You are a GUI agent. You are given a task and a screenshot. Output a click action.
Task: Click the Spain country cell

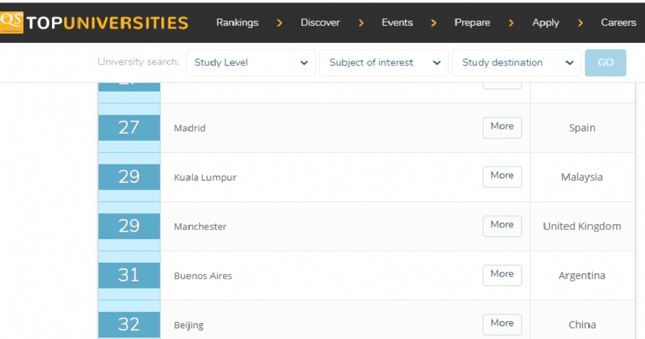coord(582,128)
